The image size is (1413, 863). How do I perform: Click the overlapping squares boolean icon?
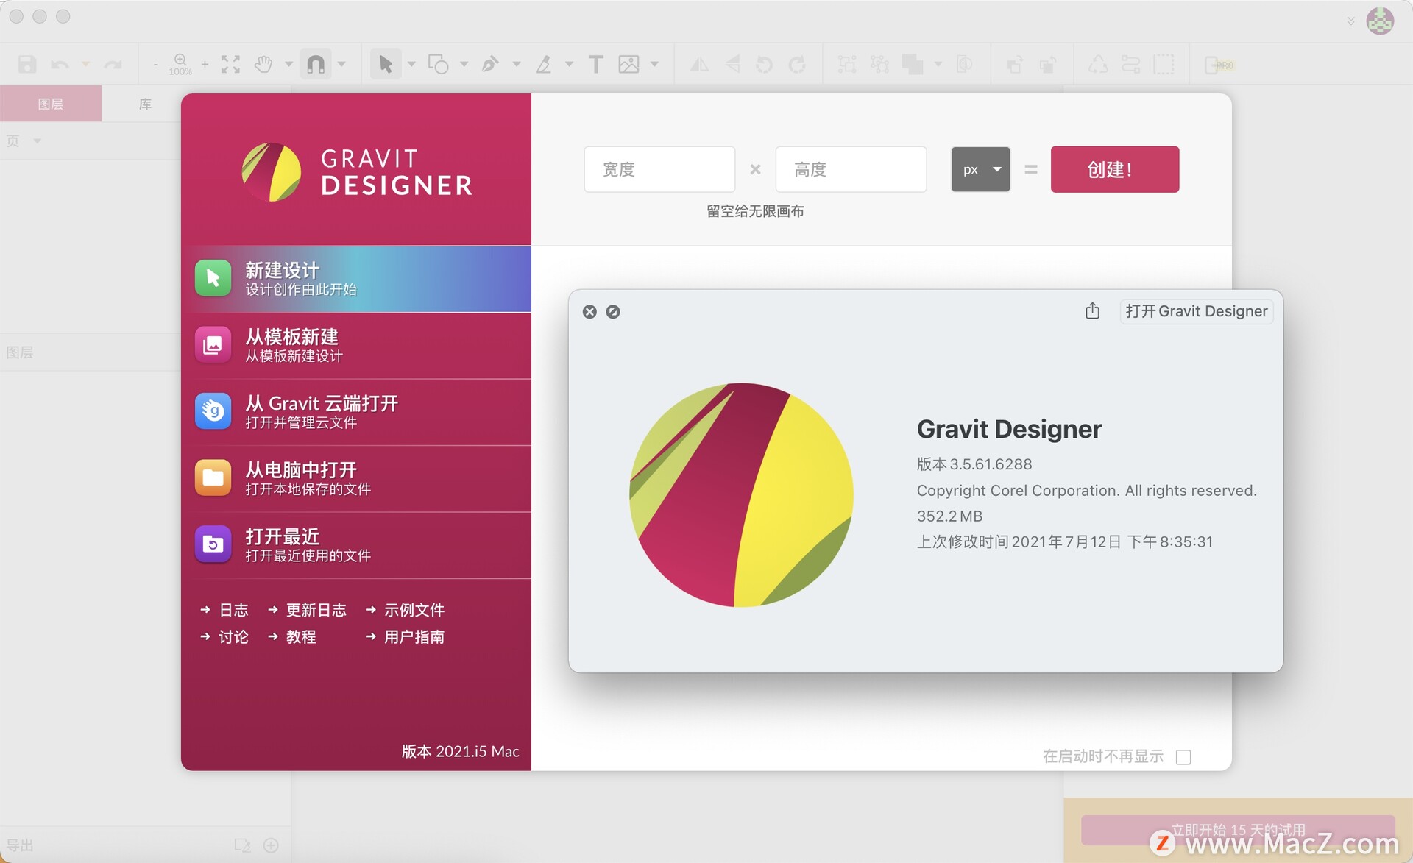pos(913,65)
